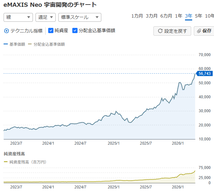Open the 週足 interval dropdown
Screen dimensions: 214x192
(46, 17)
